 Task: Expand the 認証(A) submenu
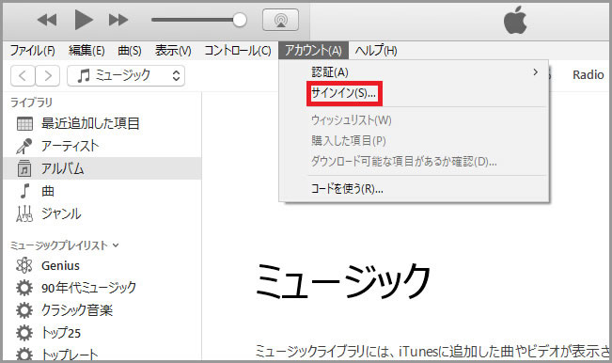[415, 72]
